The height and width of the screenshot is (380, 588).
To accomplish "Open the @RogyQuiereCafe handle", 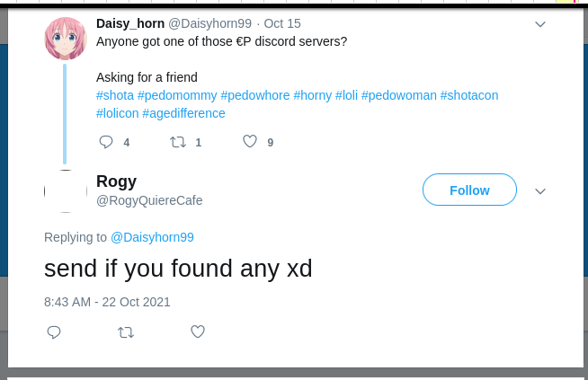I will 149,200.
